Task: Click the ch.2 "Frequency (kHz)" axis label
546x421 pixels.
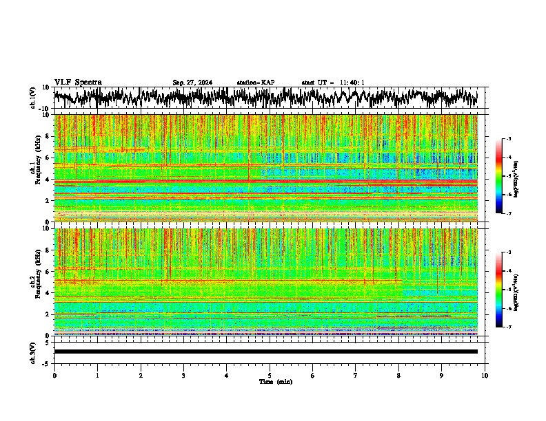Action: [x=38, y=274]
